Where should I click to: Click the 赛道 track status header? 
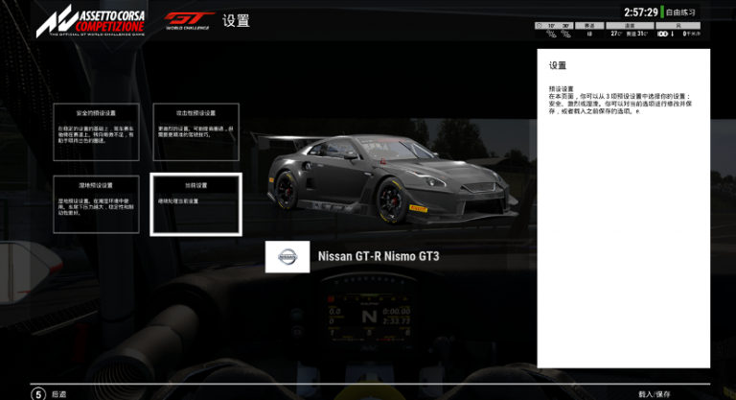pos(589,26)
